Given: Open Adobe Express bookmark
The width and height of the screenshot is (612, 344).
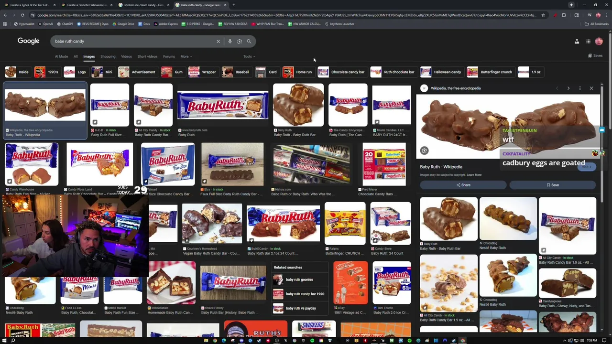Looking at the screenshot, I should (166, 24).
